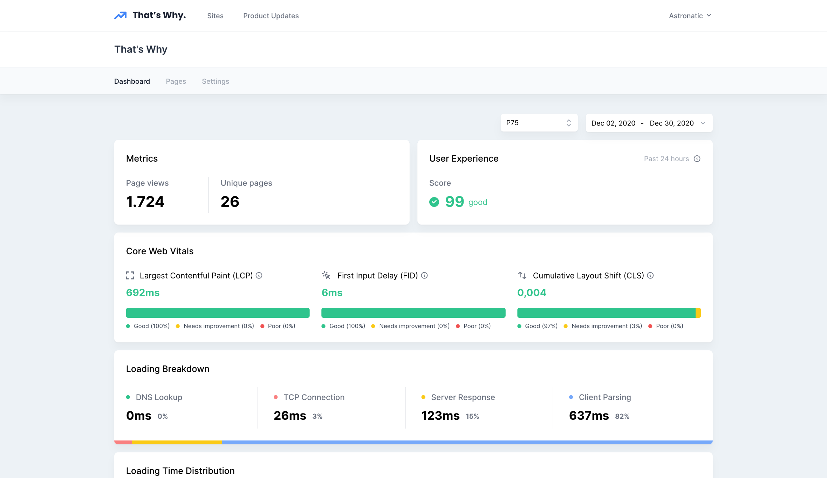Open the Largest Contentful Paint info tooltip
Viewport: 827px width, 478px height.
tap(259, 276)
